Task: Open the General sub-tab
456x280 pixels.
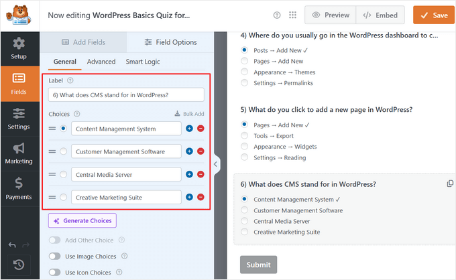Action: point(65,62)
